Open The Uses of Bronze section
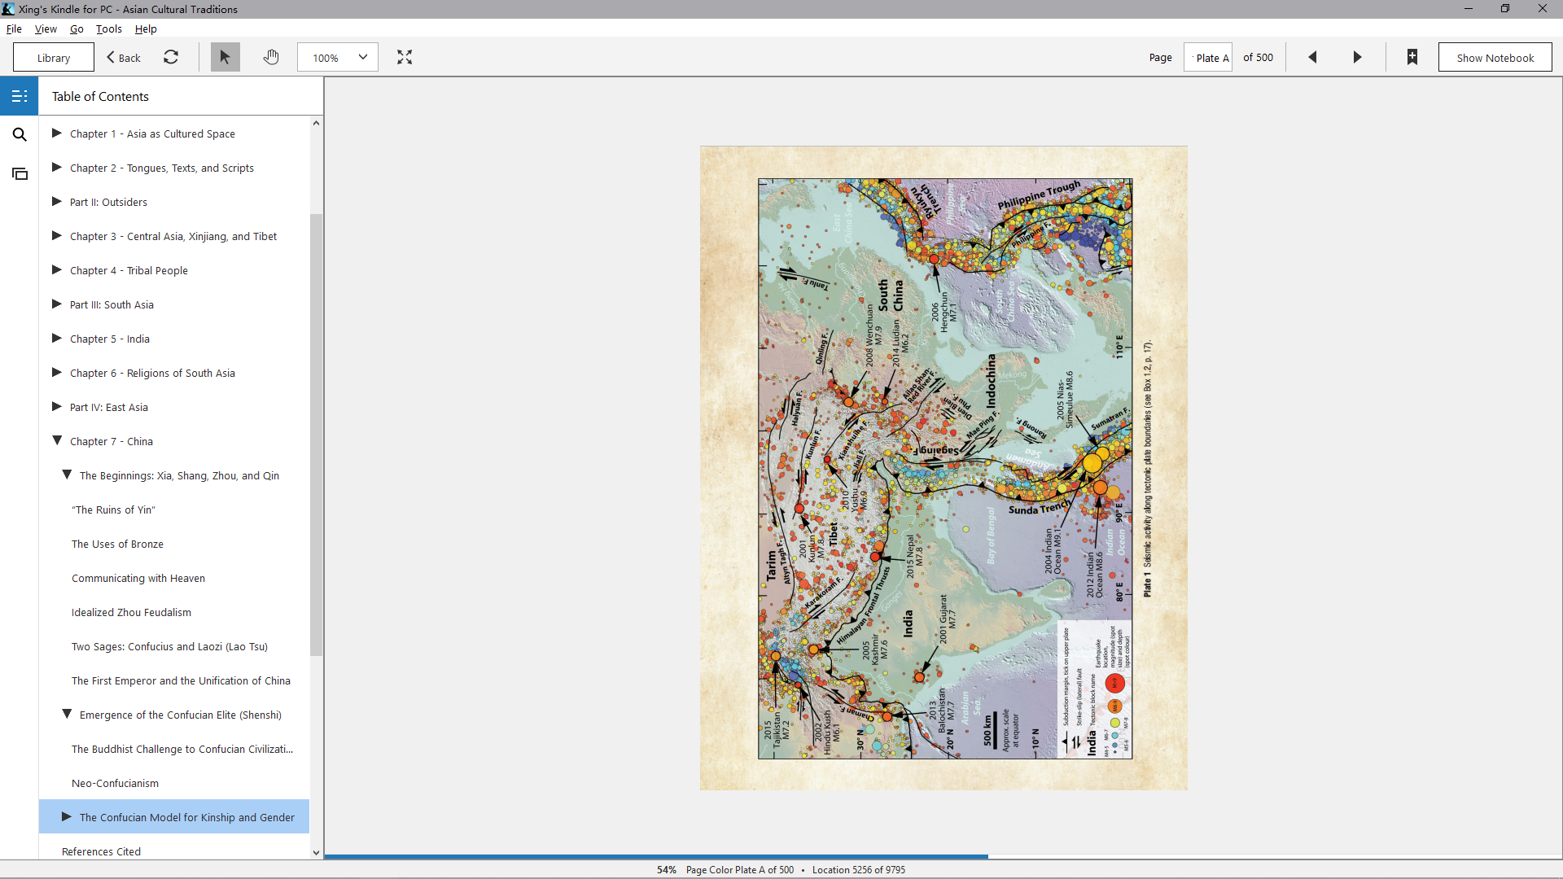Screen dimensions: 1563x879 pyautogui.click(x=117, y=544)
